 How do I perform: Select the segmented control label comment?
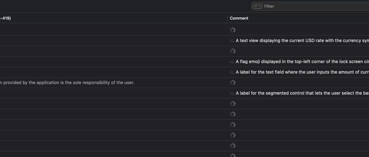302,93
